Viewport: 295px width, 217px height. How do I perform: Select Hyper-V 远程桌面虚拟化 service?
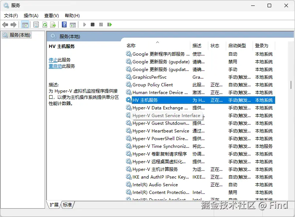coord(200,162)
